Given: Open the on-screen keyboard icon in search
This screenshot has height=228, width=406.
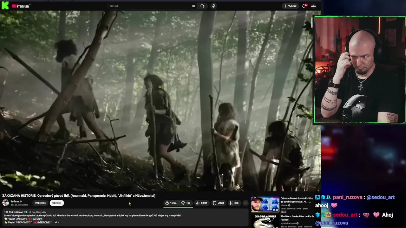Looking at the screenshot, I should coord(193,6).
